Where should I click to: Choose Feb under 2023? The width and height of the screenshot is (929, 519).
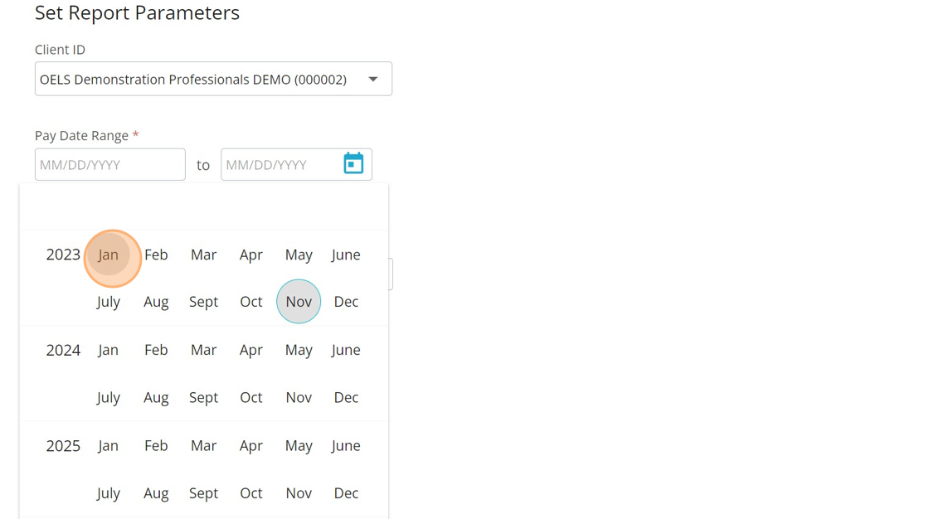(x=156, y=255)
